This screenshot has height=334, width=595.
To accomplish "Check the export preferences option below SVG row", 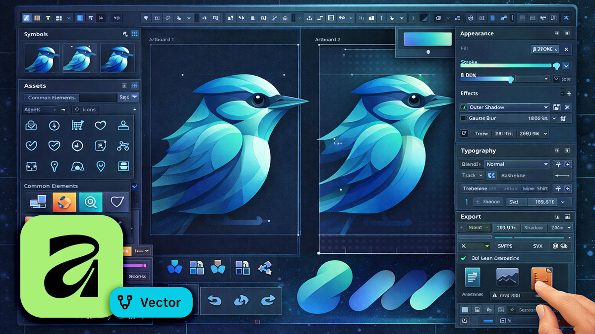I will point(464,258).
